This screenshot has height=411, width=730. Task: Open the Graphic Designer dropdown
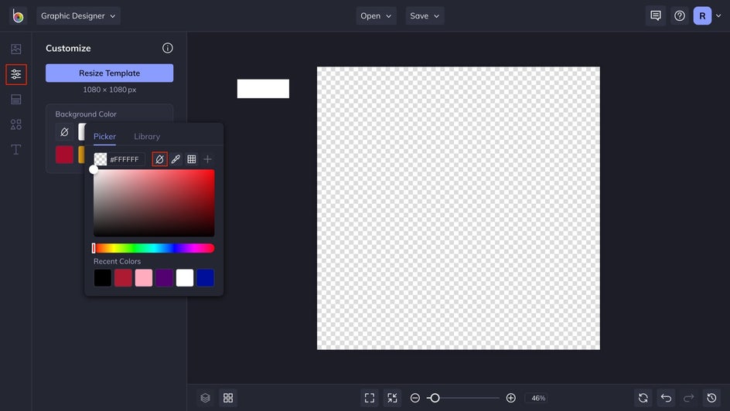(78, 15)
